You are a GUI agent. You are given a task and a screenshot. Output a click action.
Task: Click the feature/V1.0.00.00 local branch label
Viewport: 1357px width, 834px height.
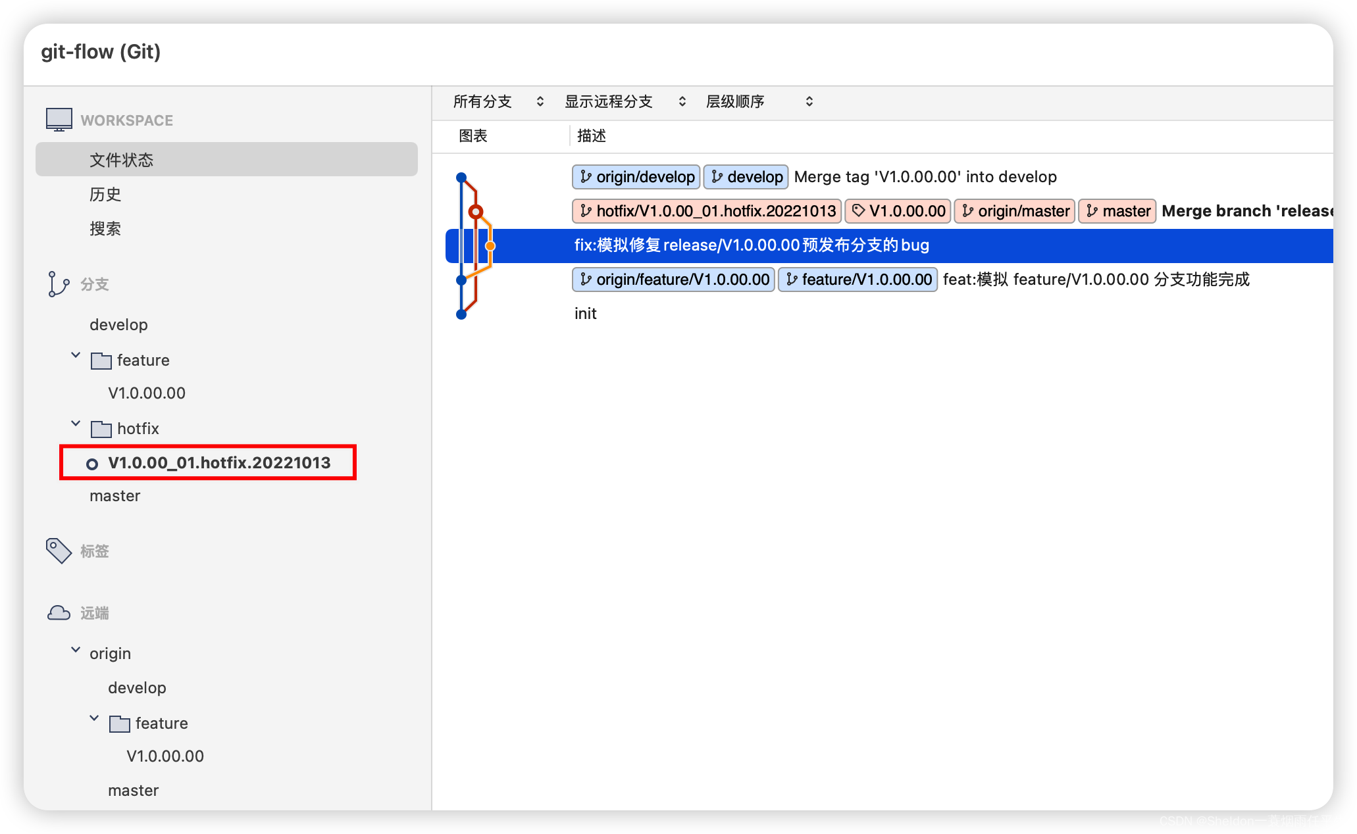[858, 280]
